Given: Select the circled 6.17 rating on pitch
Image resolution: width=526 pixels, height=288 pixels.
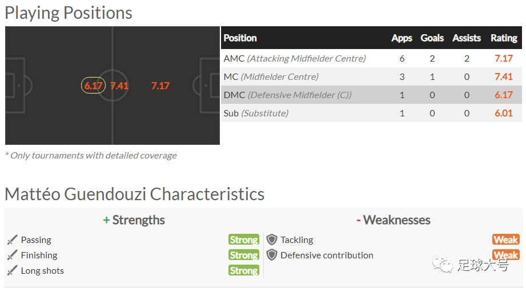Looking at the screenshot, I should point(93,86).
